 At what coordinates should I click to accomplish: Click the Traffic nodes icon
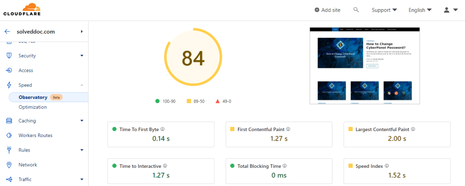coord(9,180)
